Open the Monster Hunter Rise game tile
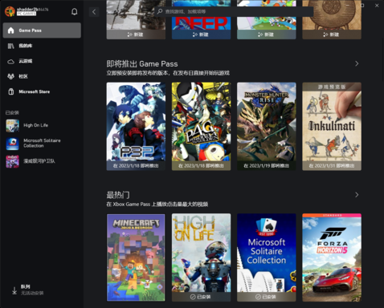 pyautogui.click(x=267, y=126)
